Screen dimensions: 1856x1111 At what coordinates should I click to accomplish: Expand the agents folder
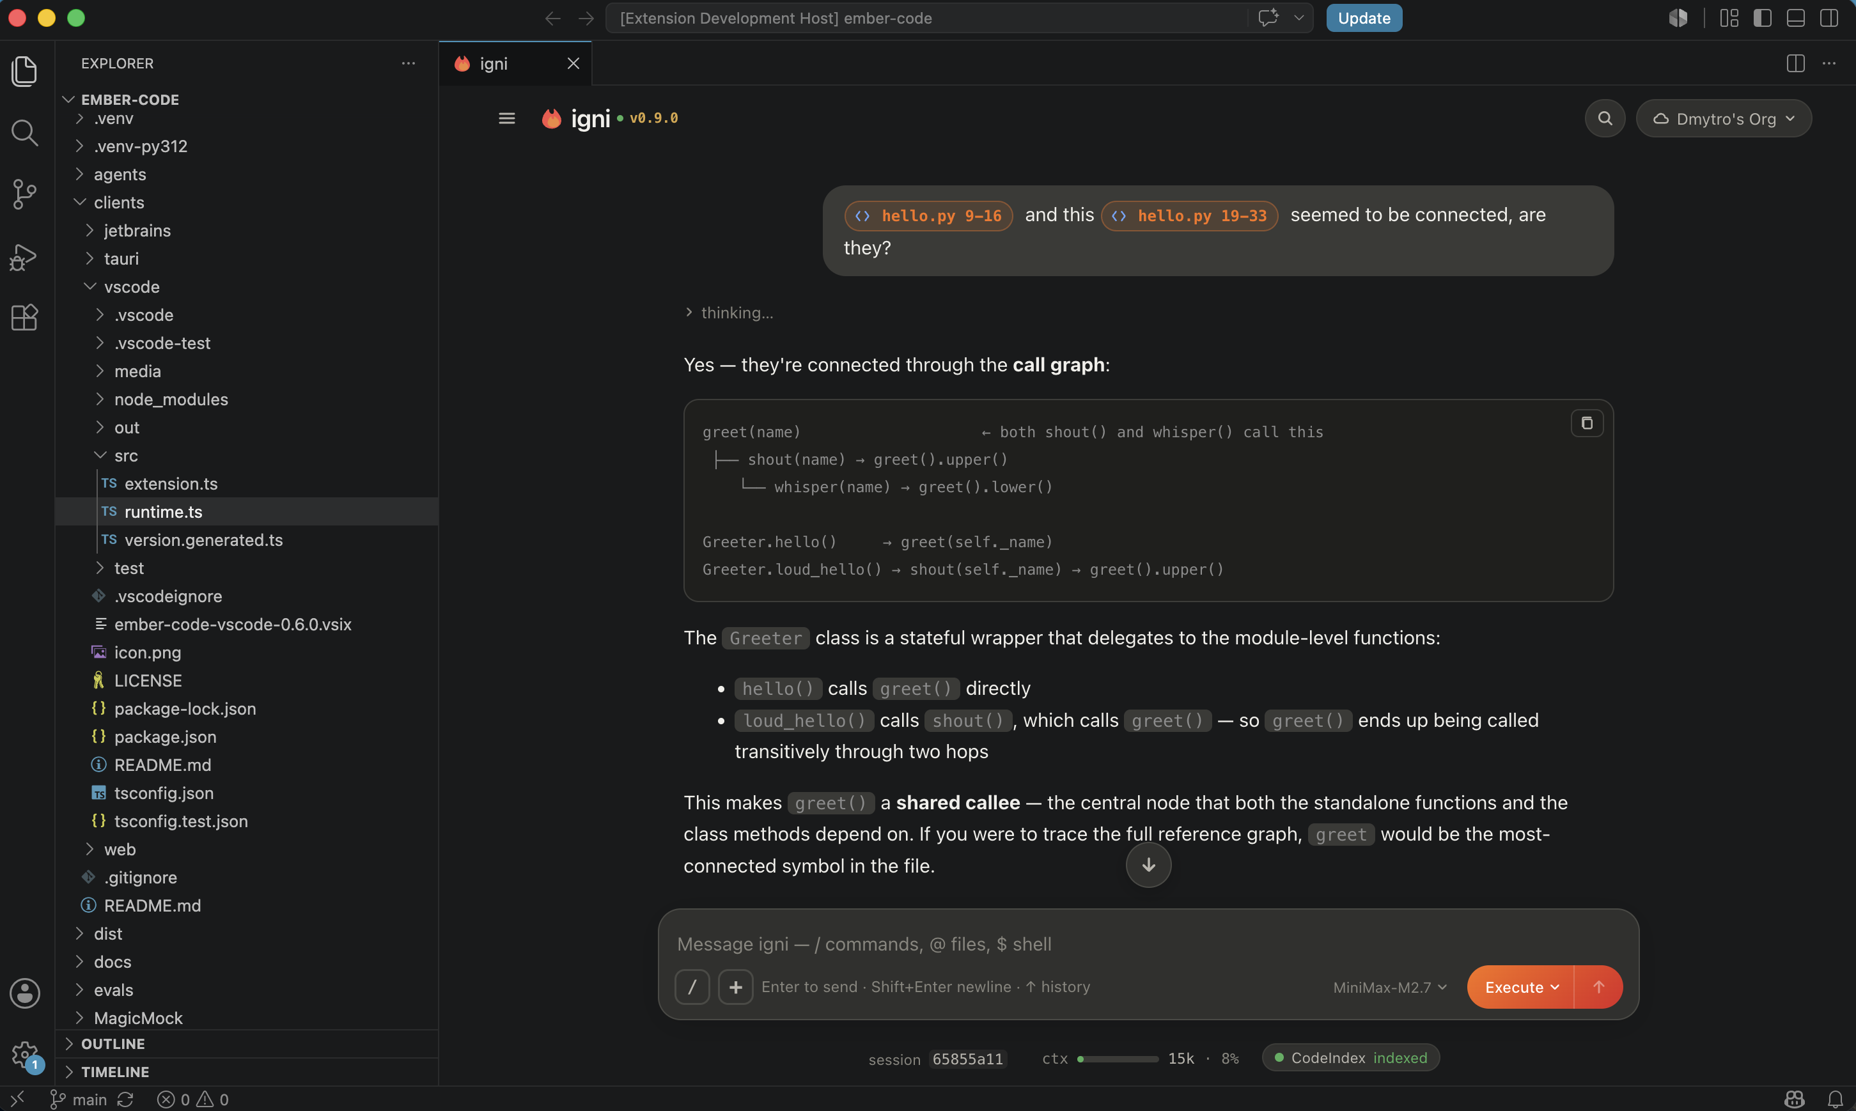[247, 175]
